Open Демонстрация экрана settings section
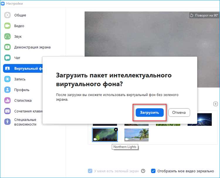220x178 pixels. 32,47
